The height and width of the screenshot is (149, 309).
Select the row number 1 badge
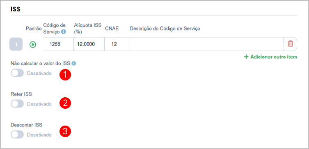[16, 44]
